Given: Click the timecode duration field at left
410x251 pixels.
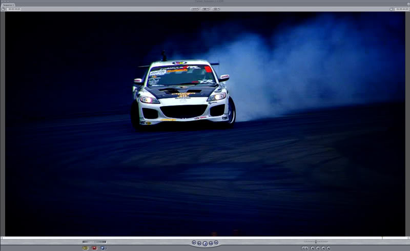Looking at the screenshot, I should [14, 9].
